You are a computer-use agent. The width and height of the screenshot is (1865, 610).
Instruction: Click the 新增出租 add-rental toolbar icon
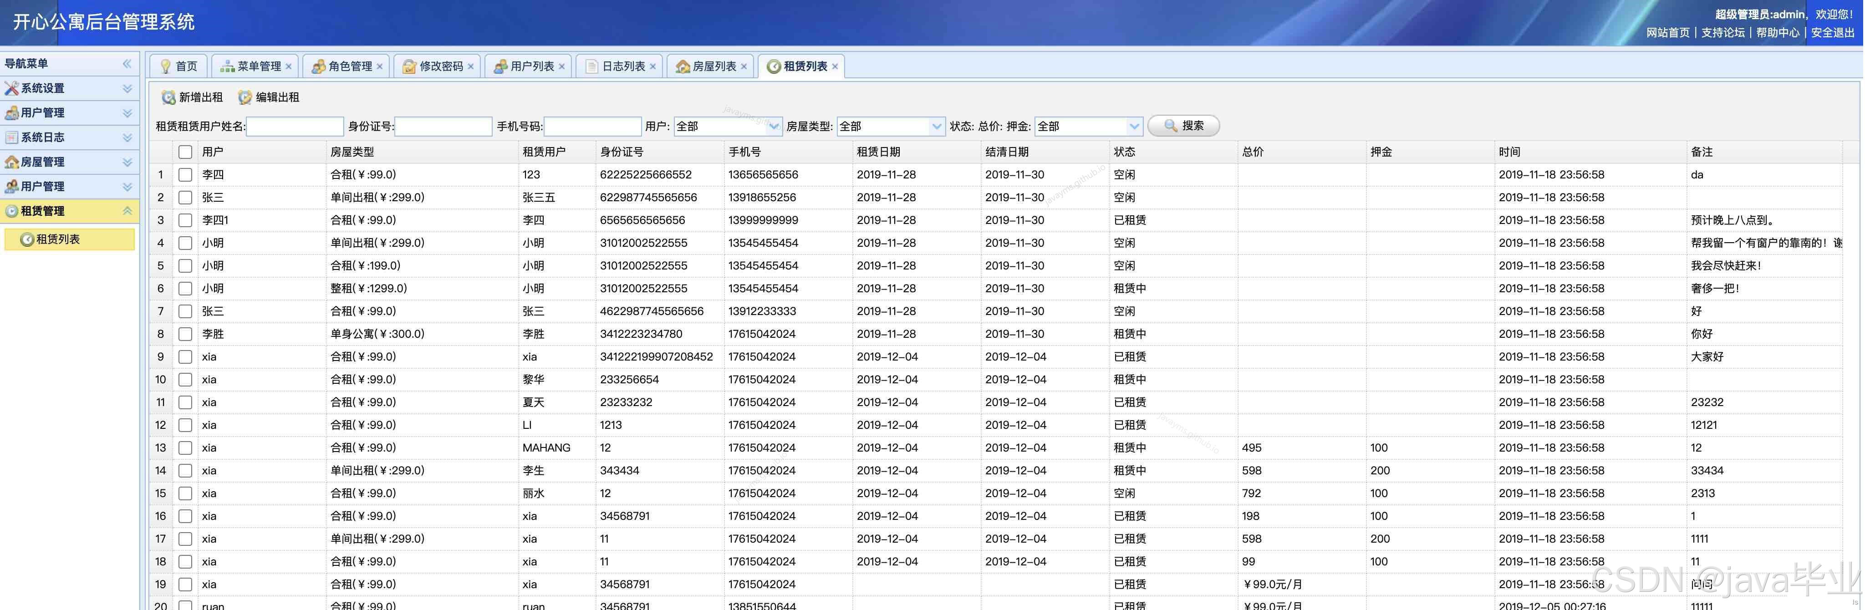(168, 98)
